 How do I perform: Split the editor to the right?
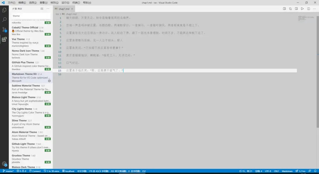pyautogui.click(x=309, y=9)
